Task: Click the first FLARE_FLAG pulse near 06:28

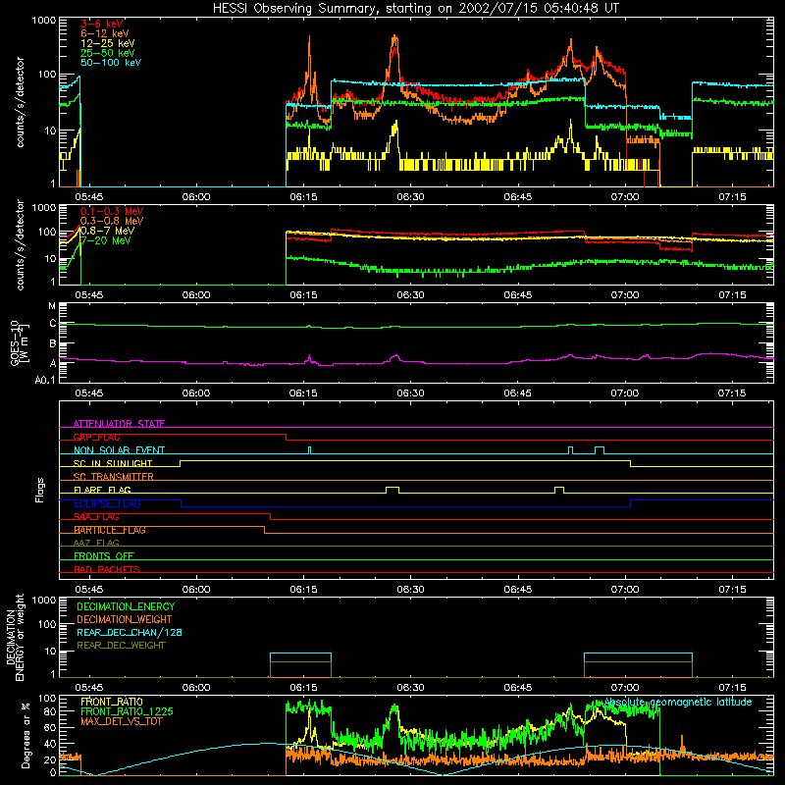Action: point(392,490)
